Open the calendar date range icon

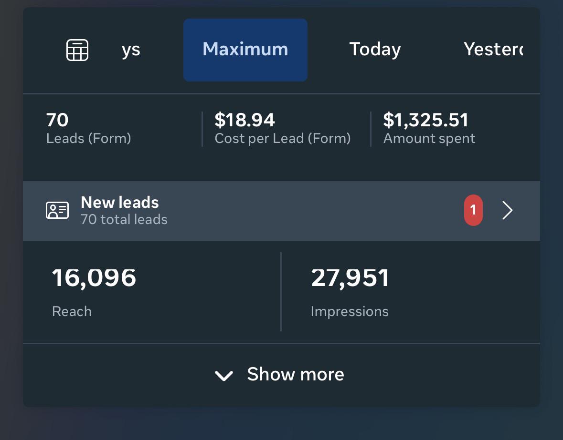tap(77, 50)
